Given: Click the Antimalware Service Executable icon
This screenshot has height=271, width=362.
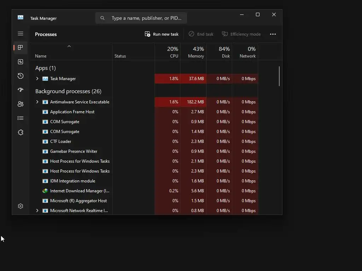Looking at the screenshot, I should pyautogui.click(x=45, y=102).
